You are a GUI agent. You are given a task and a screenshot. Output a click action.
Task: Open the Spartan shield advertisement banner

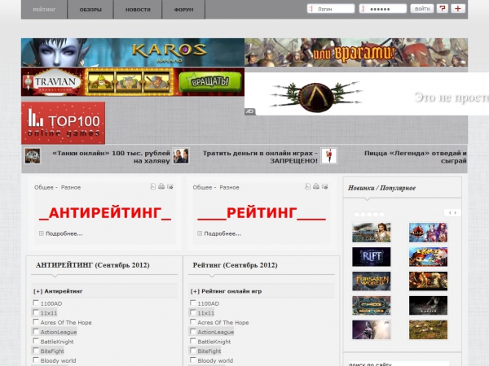(367, 94)
